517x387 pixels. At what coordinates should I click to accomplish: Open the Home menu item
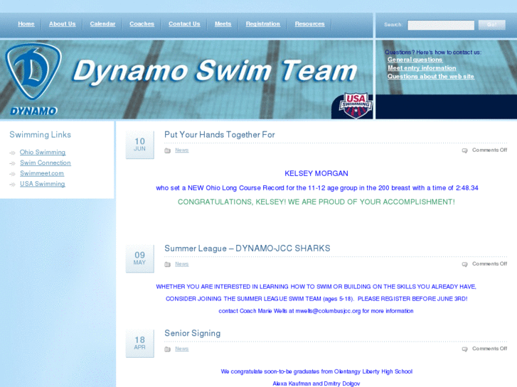[26, 23]
